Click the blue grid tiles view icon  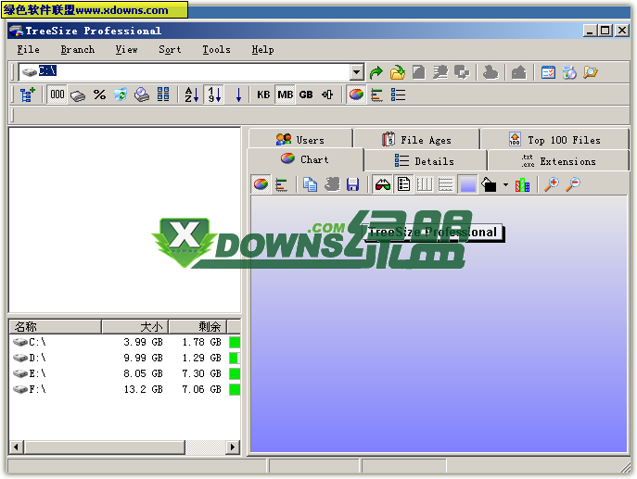(163, 95)
